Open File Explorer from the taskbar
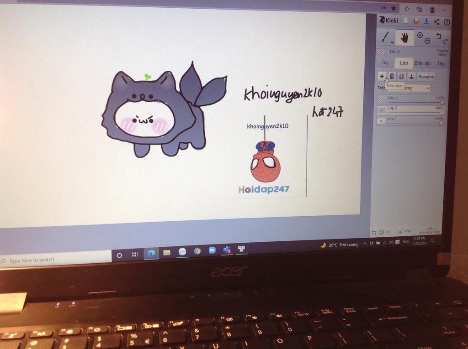The width and height of the screenshot is (468, 349). coord(166,252)
